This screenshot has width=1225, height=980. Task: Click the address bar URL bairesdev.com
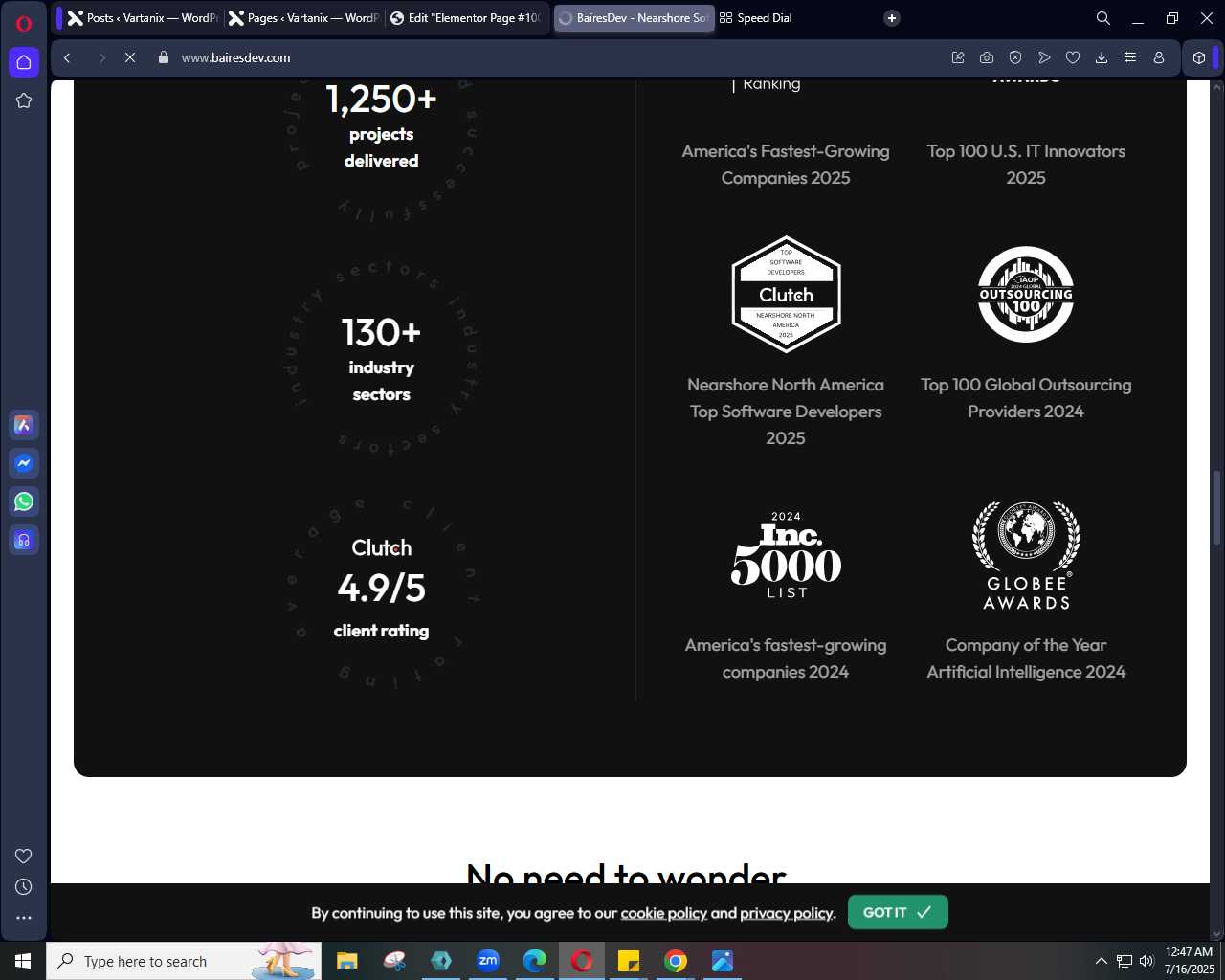pyautogui.click(x=235, y=57)
